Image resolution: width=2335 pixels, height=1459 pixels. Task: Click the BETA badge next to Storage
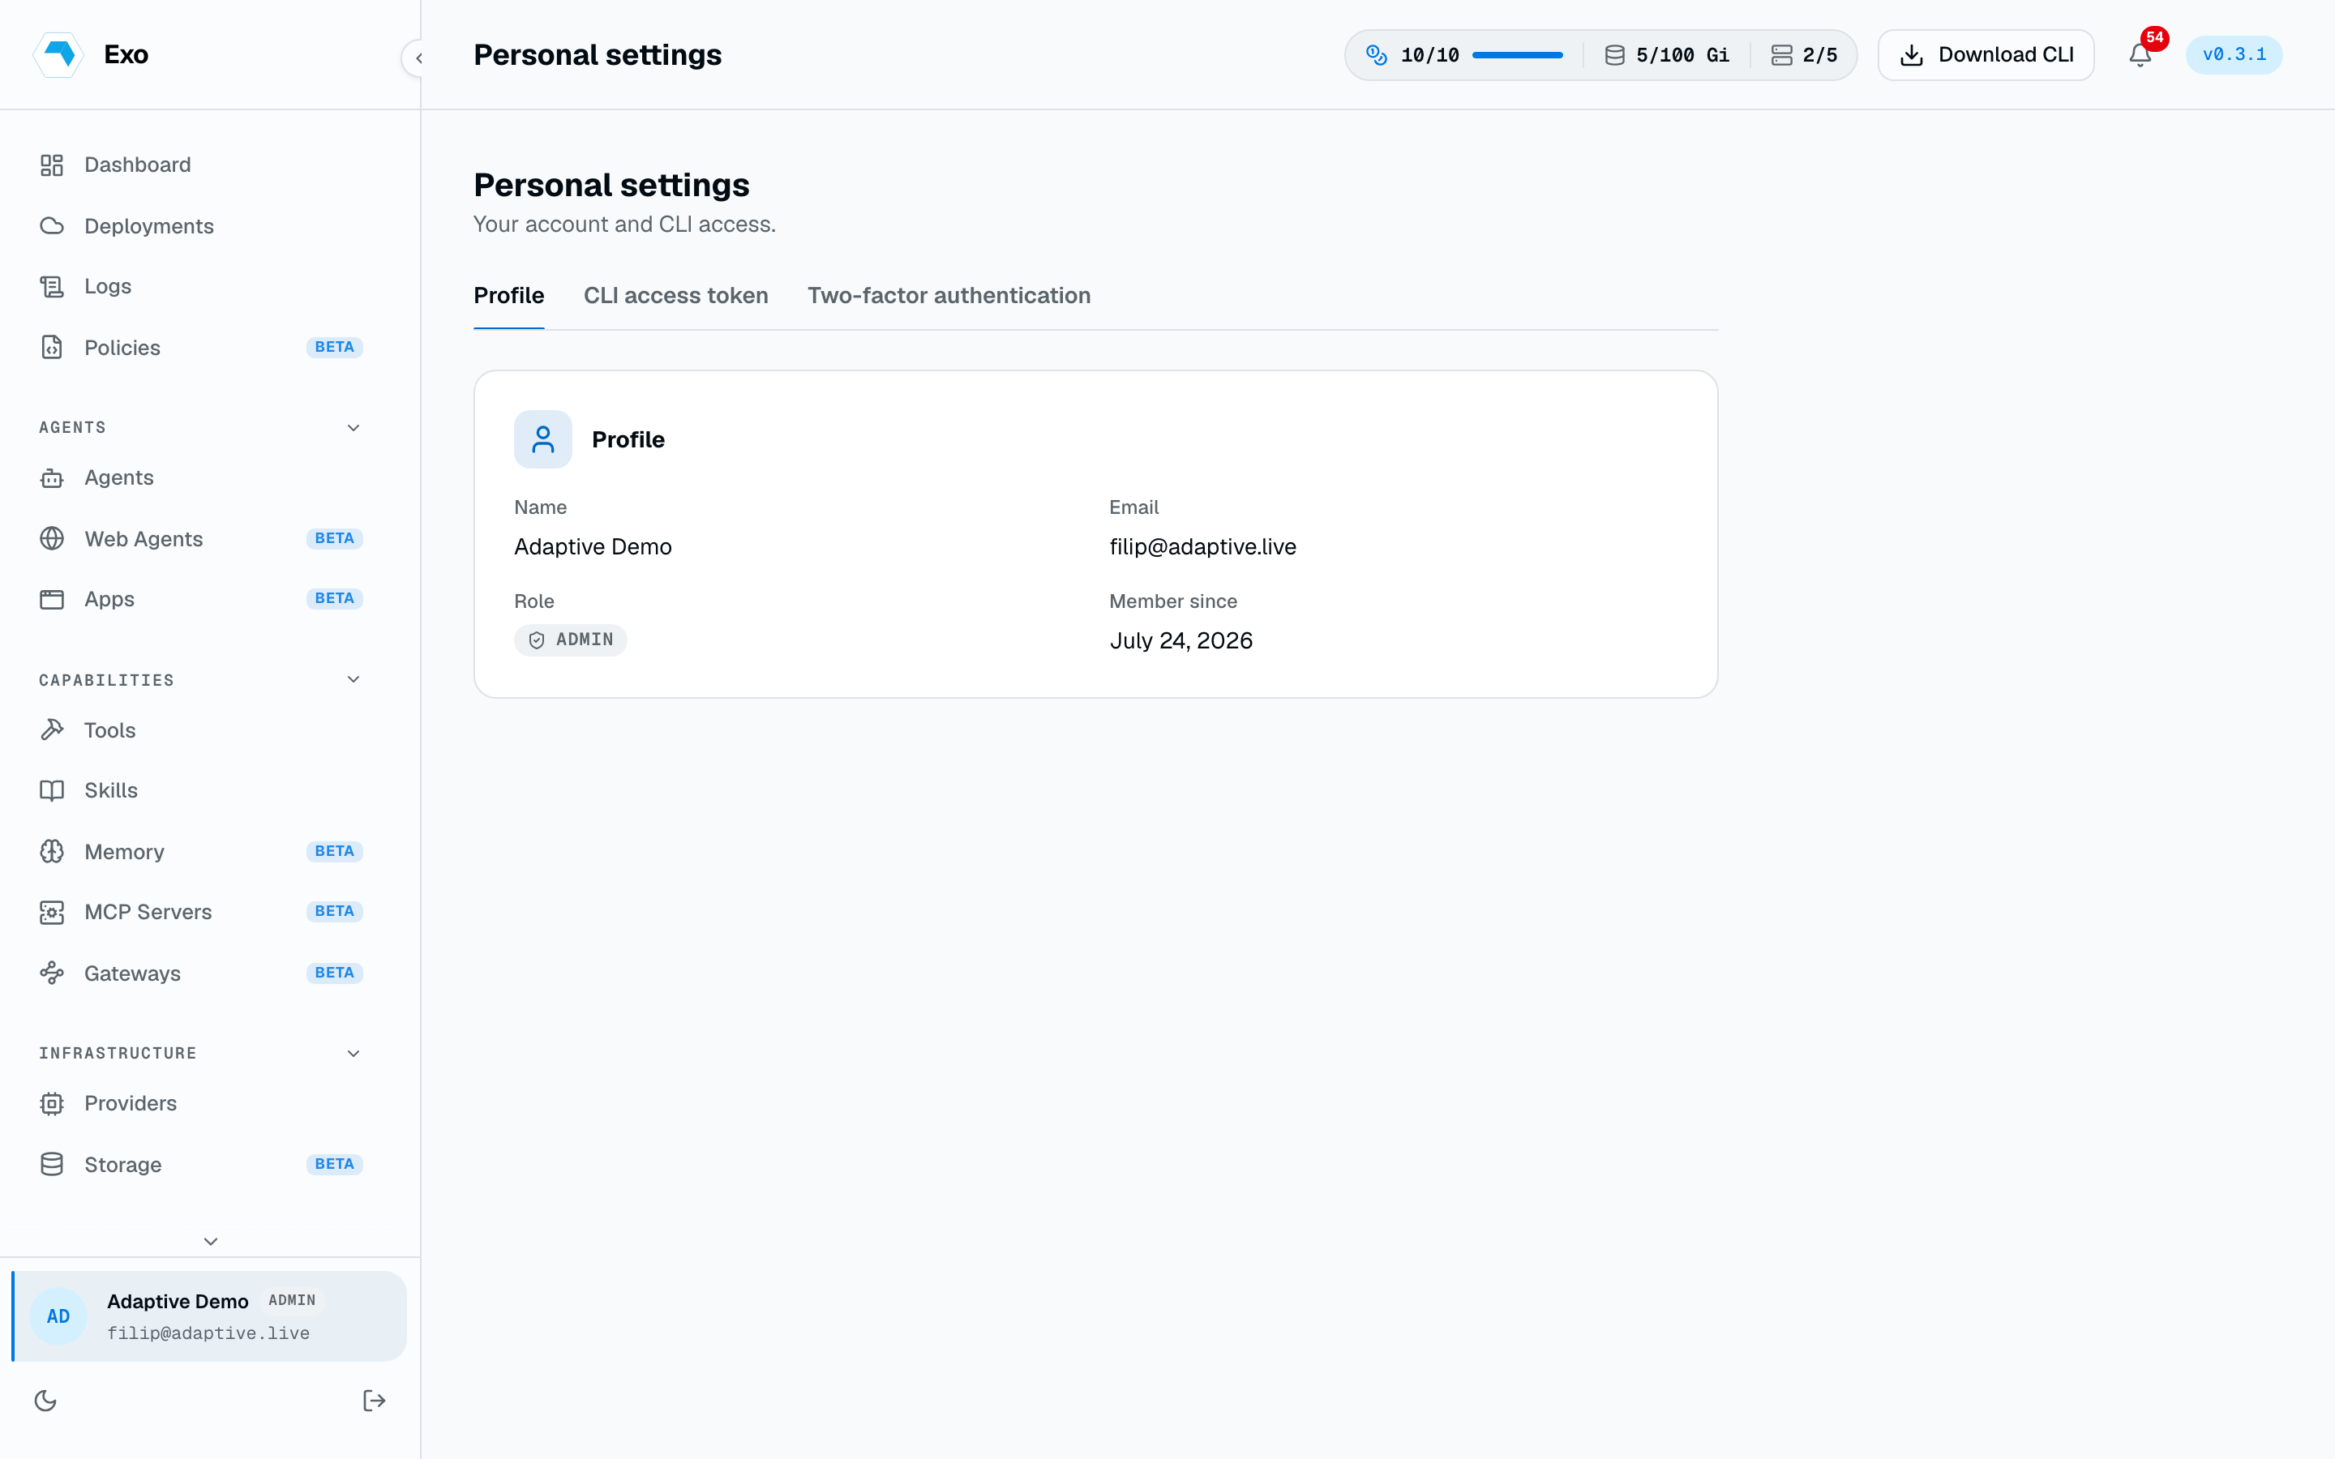pyautogui.click(x=334, y=1165)
